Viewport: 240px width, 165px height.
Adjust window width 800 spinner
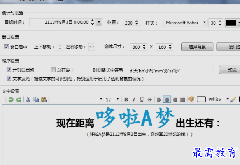[144, 47]
